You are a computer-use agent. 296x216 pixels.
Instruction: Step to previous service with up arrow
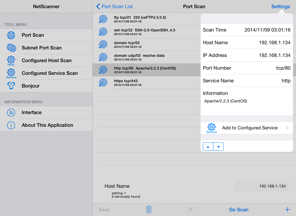tap(208, 147)
